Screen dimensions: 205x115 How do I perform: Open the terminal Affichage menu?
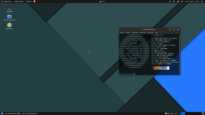[135, 33]
